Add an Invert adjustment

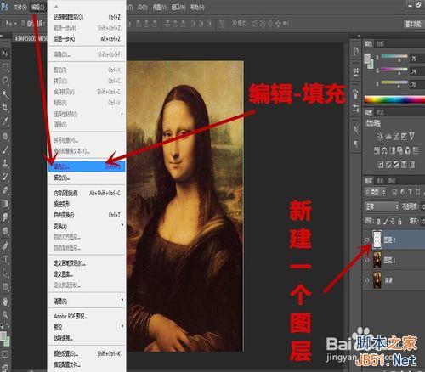click(381, 164)
